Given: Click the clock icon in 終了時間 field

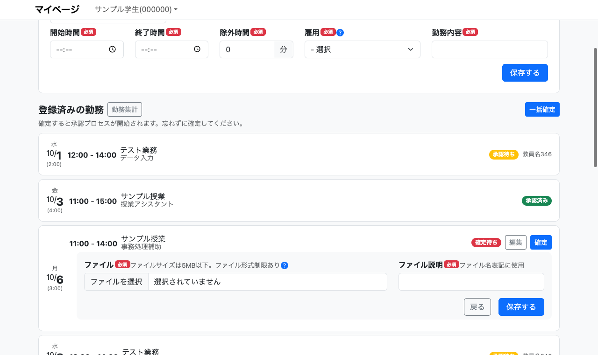Looking at the screenshot, I should 197,49.
